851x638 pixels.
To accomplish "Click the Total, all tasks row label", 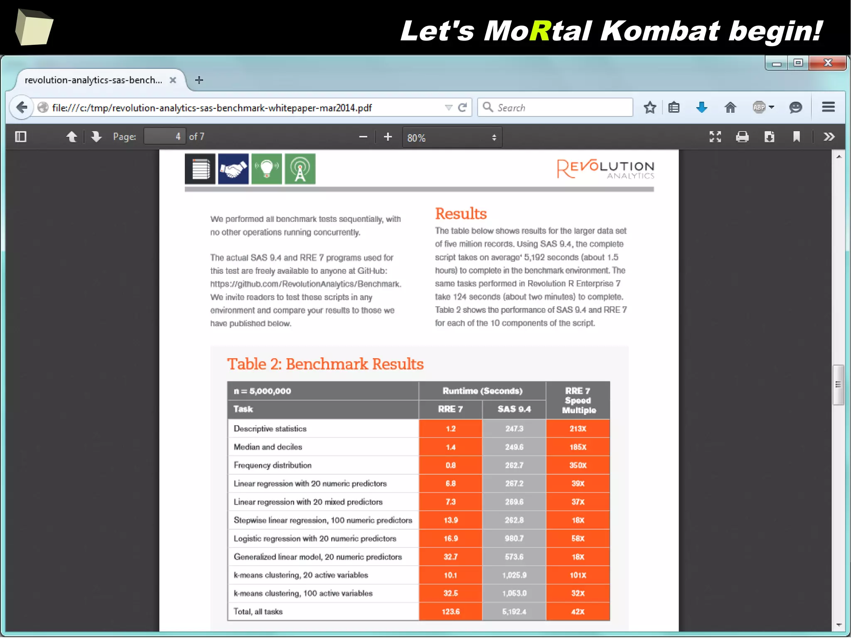I will 258,611.
